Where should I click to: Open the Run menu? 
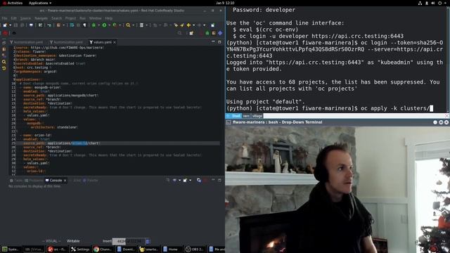pyautogui.click(x=83, y=18)
